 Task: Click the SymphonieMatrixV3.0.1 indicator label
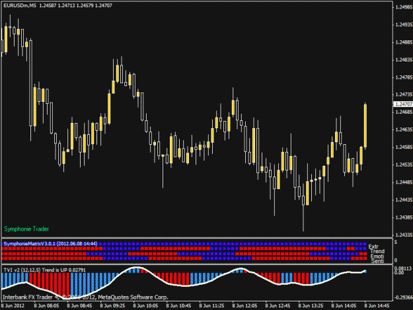[x=50, y=244]
